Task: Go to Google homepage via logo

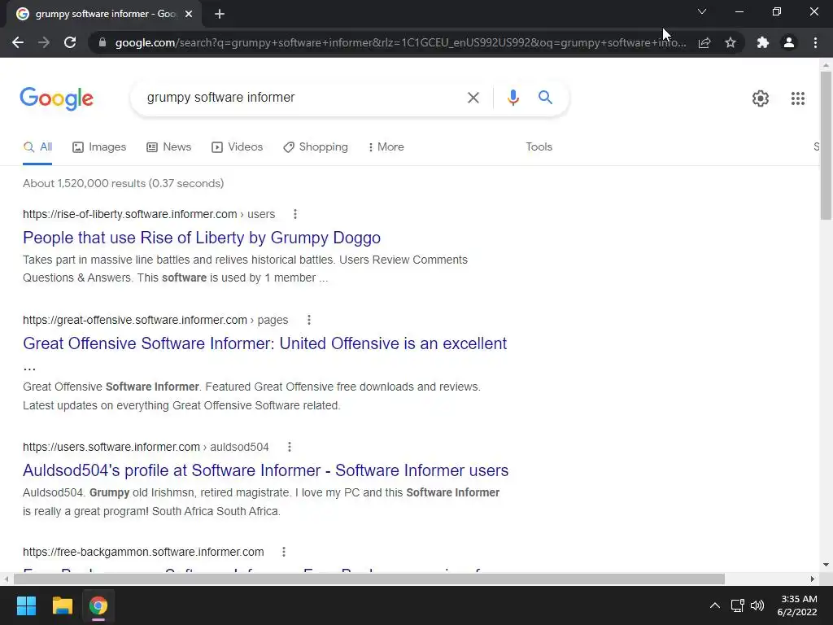Action: 57,98
